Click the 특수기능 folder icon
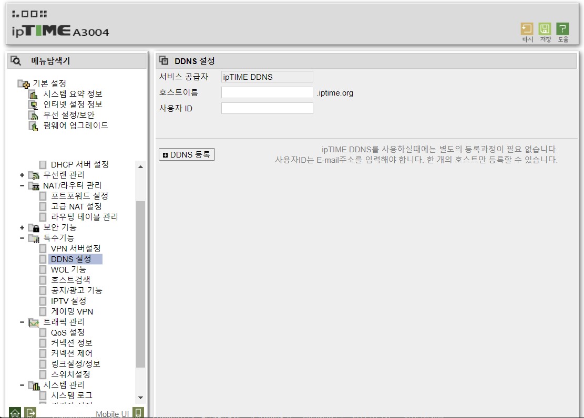Viewport: 584px width, 418px height. (34, 238)
